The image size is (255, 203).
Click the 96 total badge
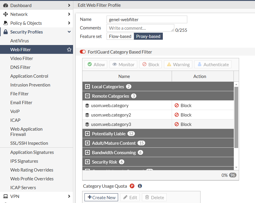click(233, 175)
